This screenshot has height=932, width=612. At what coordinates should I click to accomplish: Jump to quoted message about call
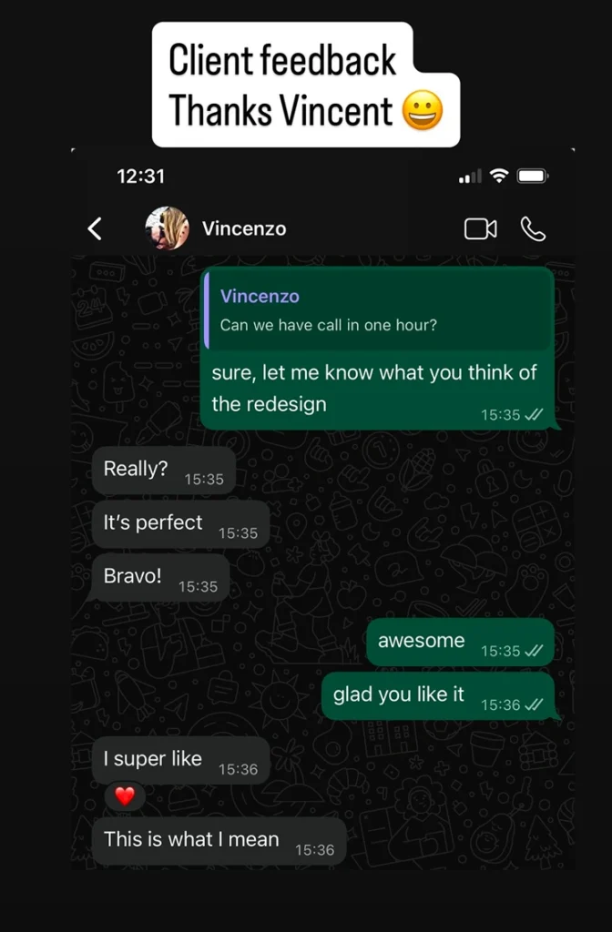[x=378, y=309]
